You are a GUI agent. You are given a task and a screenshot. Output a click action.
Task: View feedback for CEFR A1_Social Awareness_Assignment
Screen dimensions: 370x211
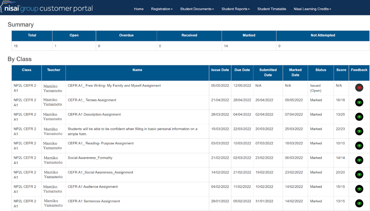coord(359,174)
